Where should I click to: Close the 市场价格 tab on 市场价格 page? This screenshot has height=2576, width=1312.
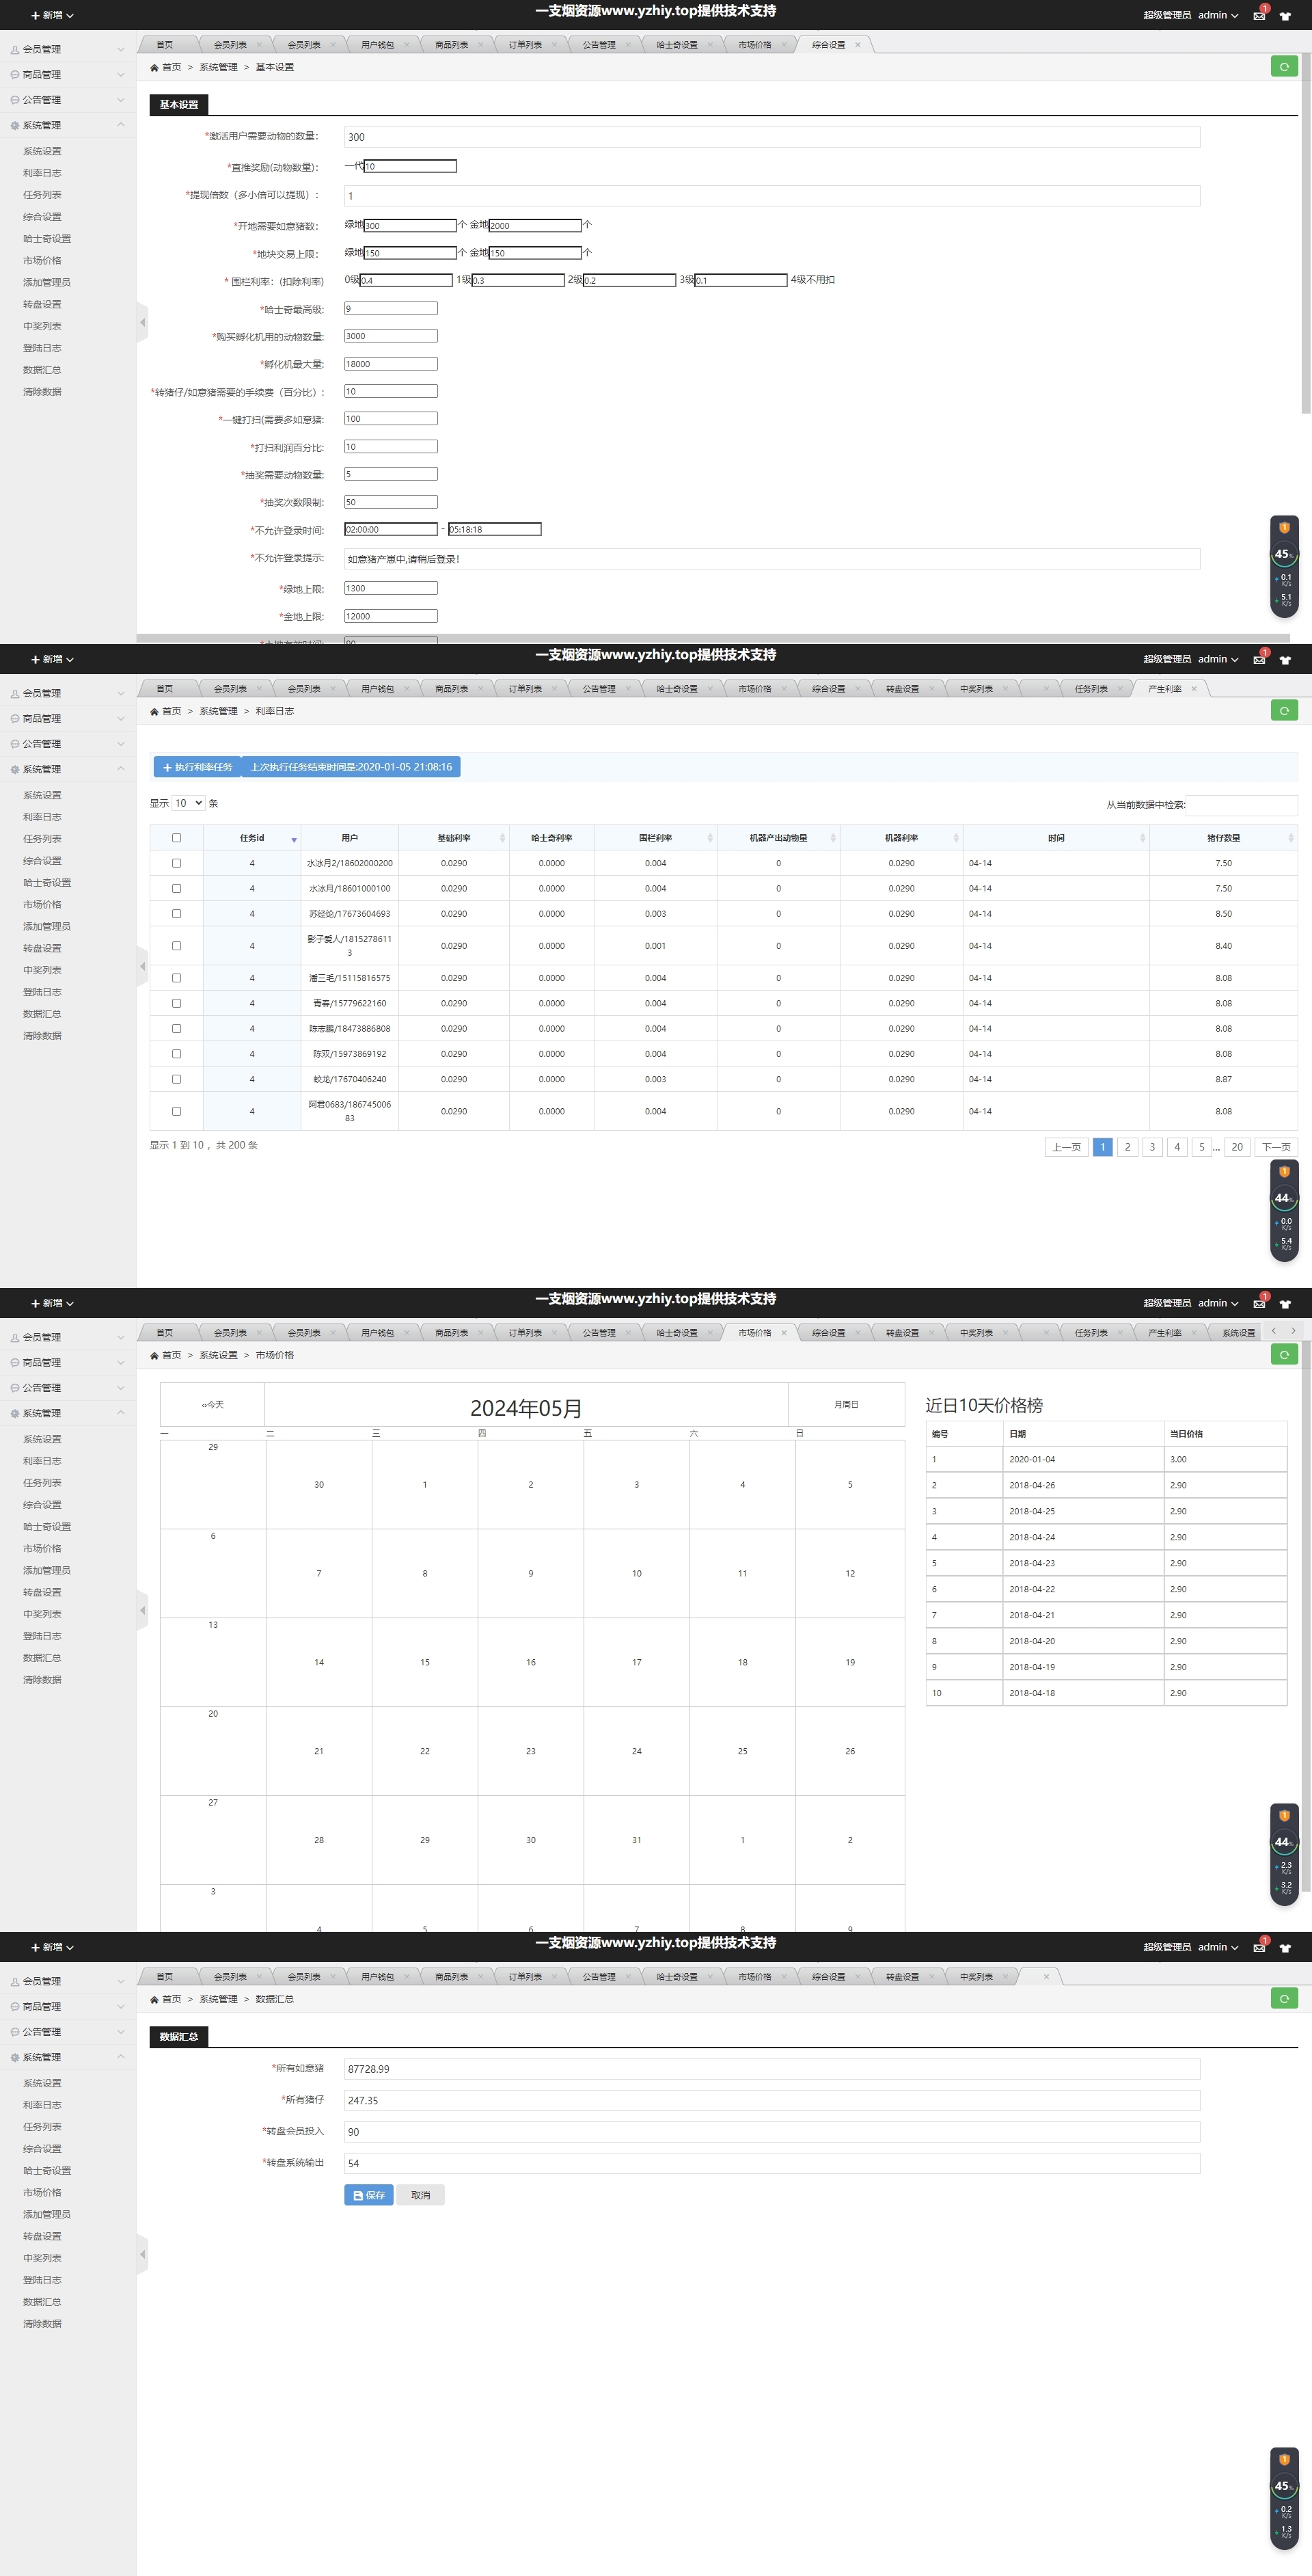coord(783,1333)
